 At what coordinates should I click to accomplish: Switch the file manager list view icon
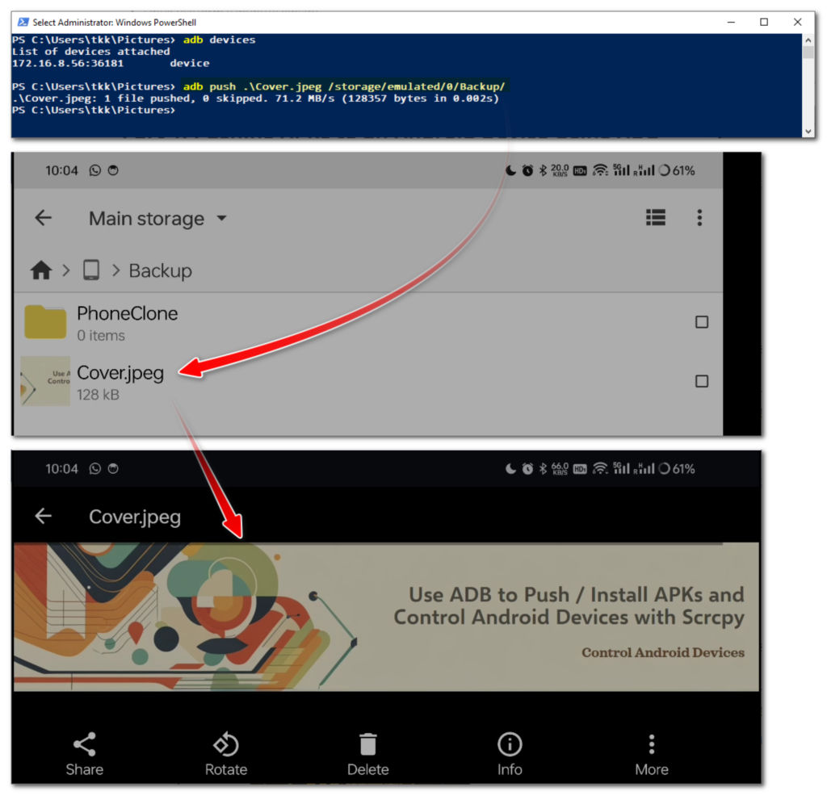(655, 217)
